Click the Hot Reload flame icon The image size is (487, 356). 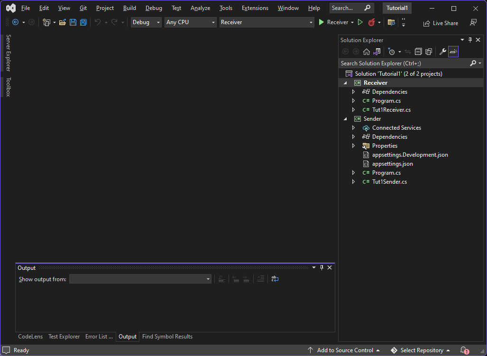point(372,22)
